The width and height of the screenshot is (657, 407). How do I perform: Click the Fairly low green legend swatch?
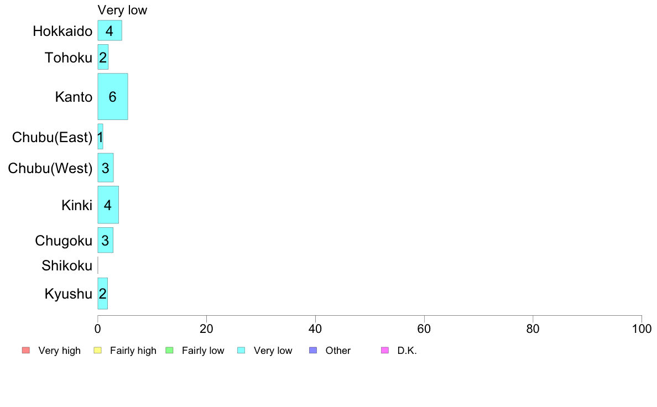coord(170,351)
